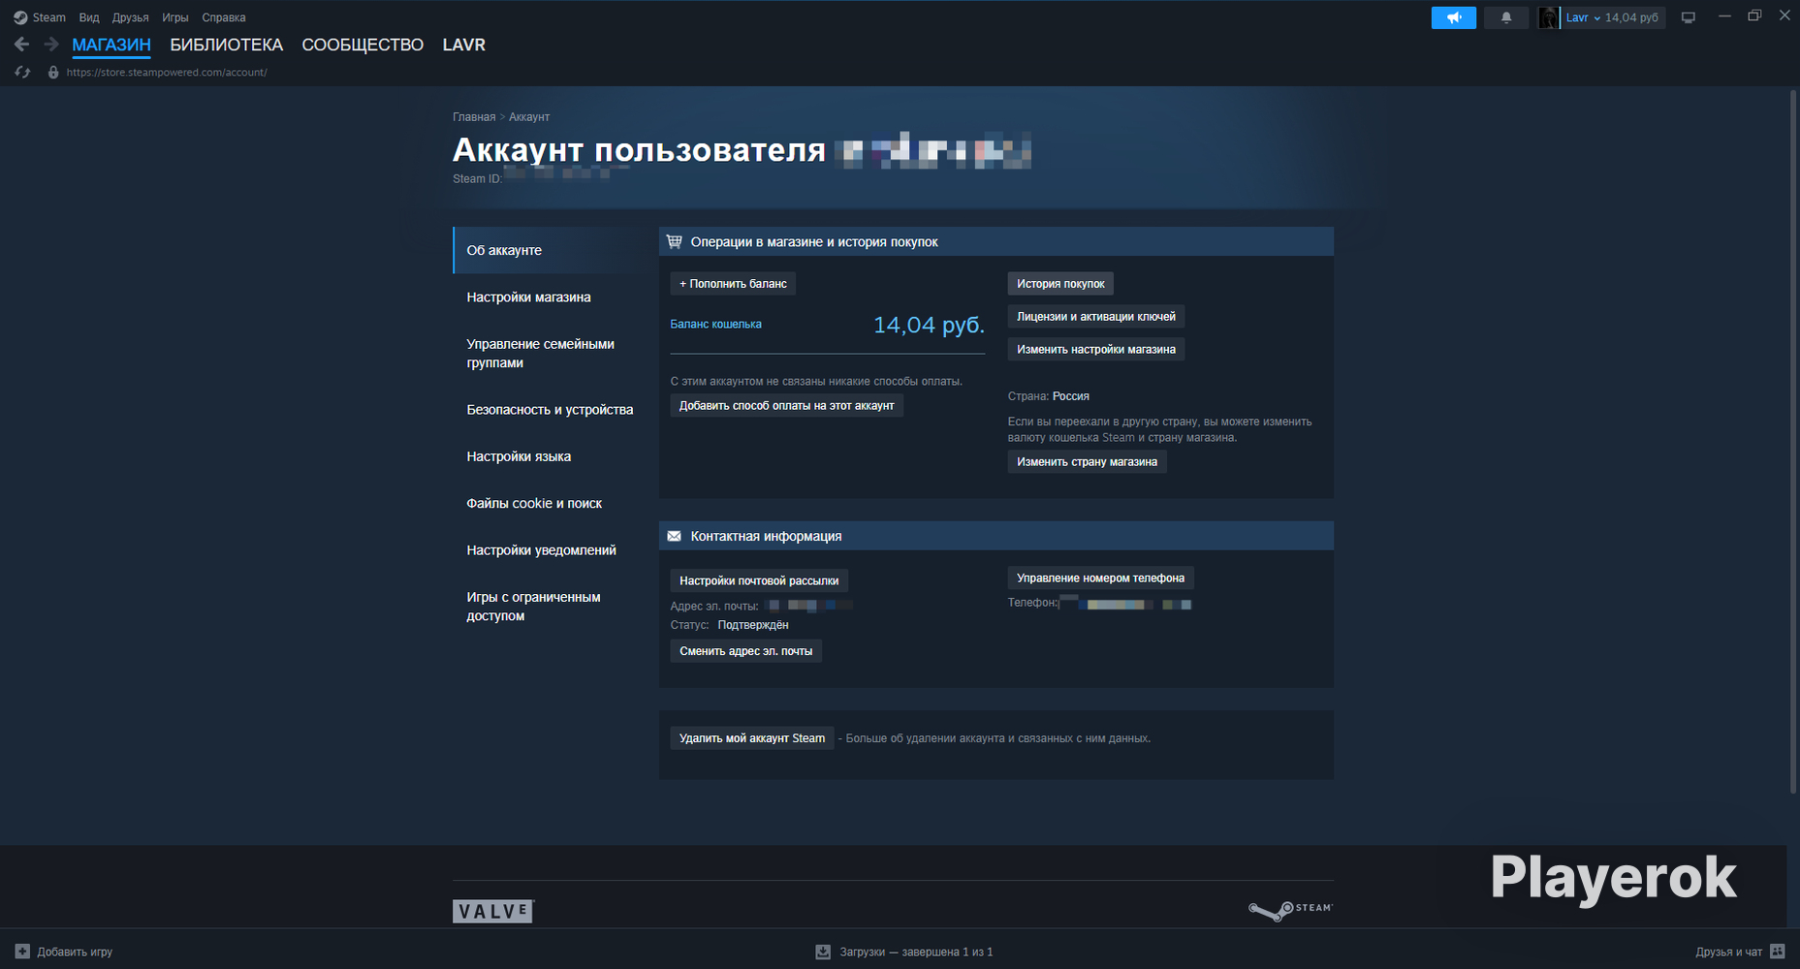The height and width of the screenshot is (969, 1800).
Task: Open notifications bell icon
Action: (1506, 17)
